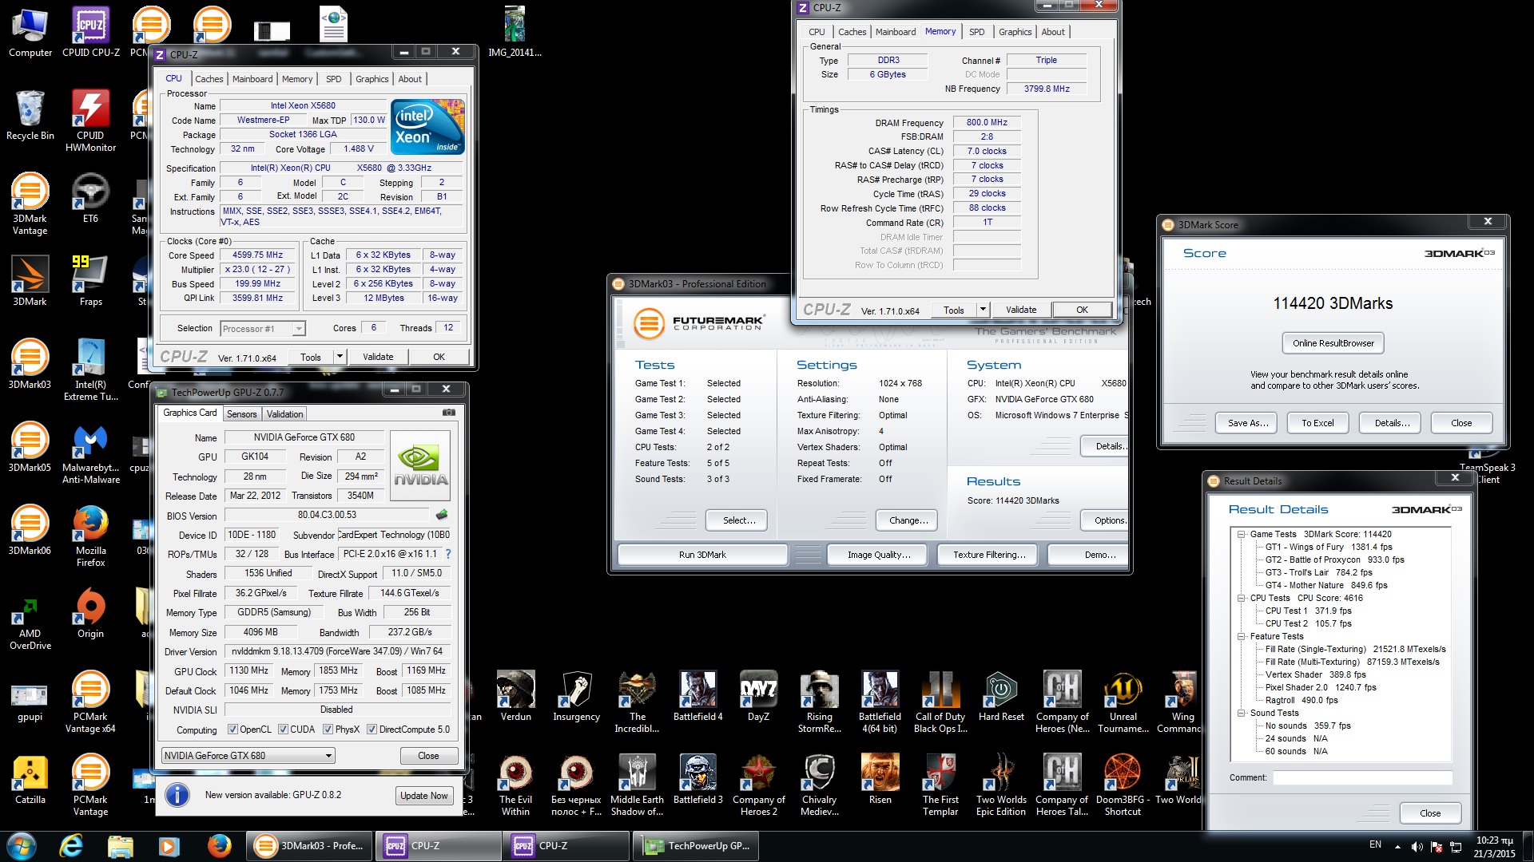Click volume icon in system tray

point(1417,847)
